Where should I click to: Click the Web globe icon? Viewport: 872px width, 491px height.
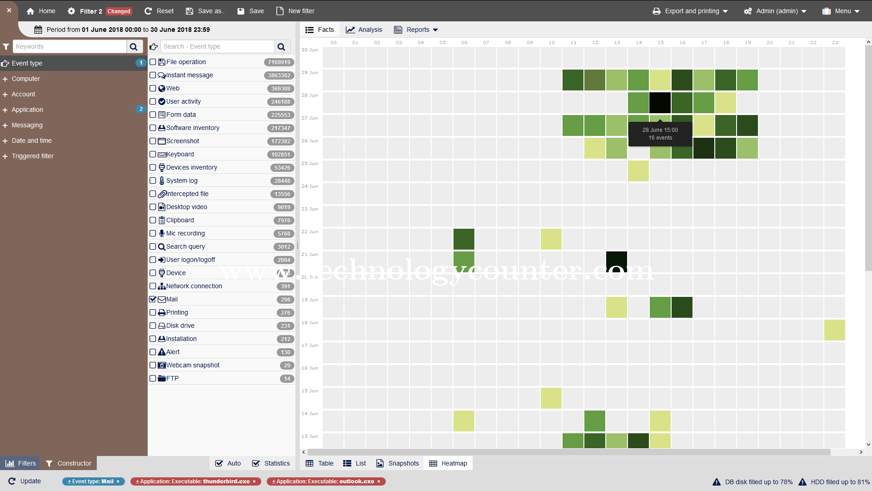point(161,88)
